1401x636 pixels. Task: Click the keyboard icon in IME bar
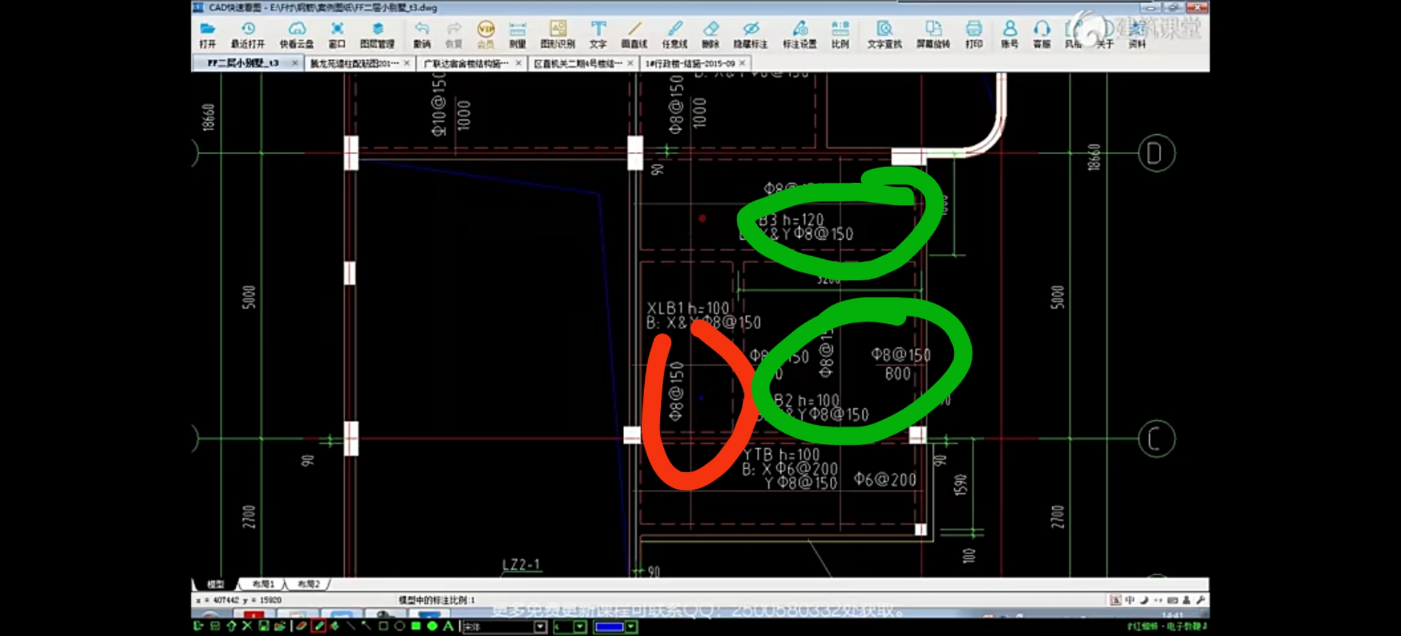click(x=1172, y=600)
